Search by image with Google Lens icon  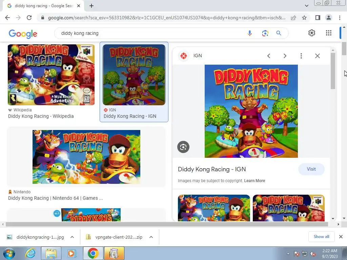pos(265,33)
